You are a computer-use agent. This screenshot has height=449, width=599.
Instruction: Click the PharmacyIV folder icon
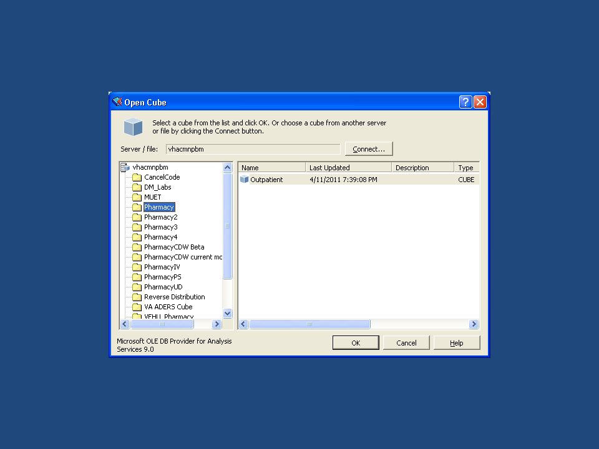[x=137, y=268]
